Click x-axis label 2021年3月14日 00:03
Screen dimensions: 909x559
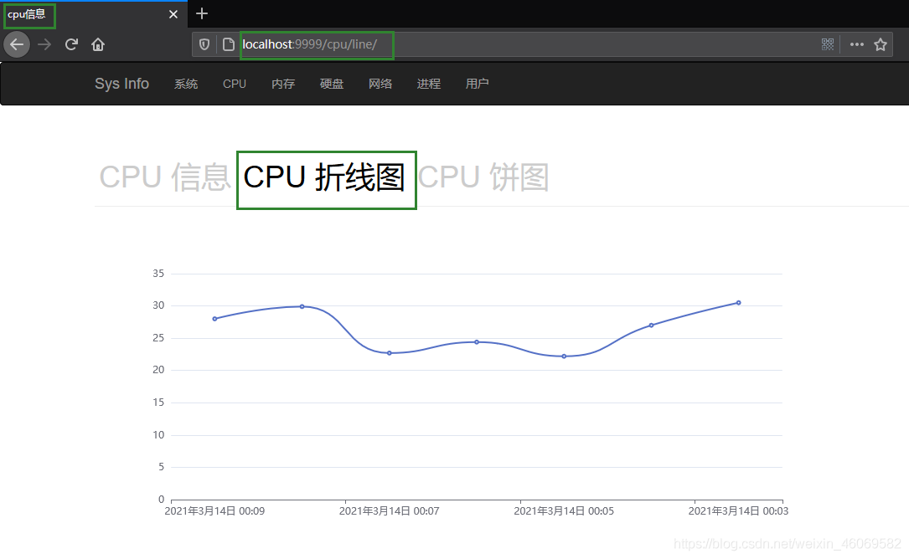[738, 511]
